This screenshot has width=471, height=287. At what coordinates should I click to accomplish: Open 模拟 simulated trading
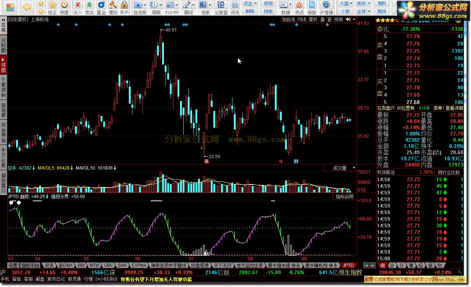[113, 7]
